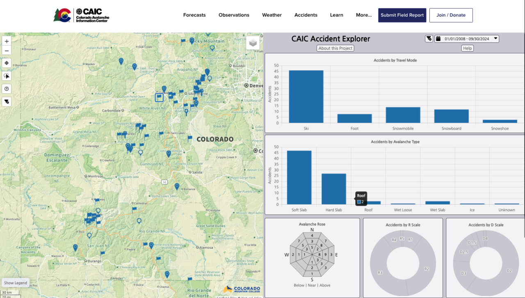The height and width of the screenshot is (298, 525).
Task: Zoom out using the map minus control
Action: [x=6, y=50]
